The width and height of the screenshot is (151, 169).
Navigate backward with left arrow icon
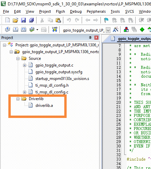[x=88, y=20]
